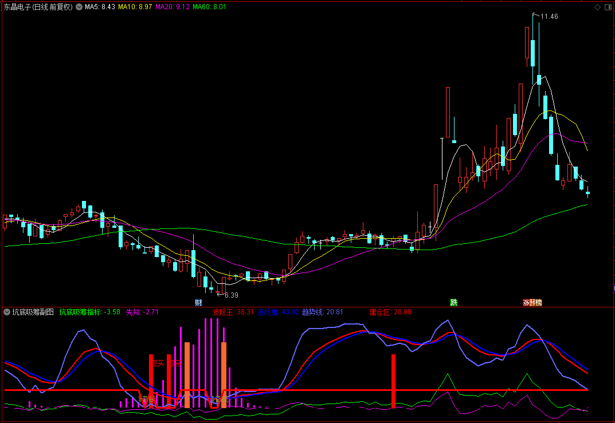Click the 坑底吸筹副图 indicator name
Screen dimensions: 615x423
(x=33, y=312)
